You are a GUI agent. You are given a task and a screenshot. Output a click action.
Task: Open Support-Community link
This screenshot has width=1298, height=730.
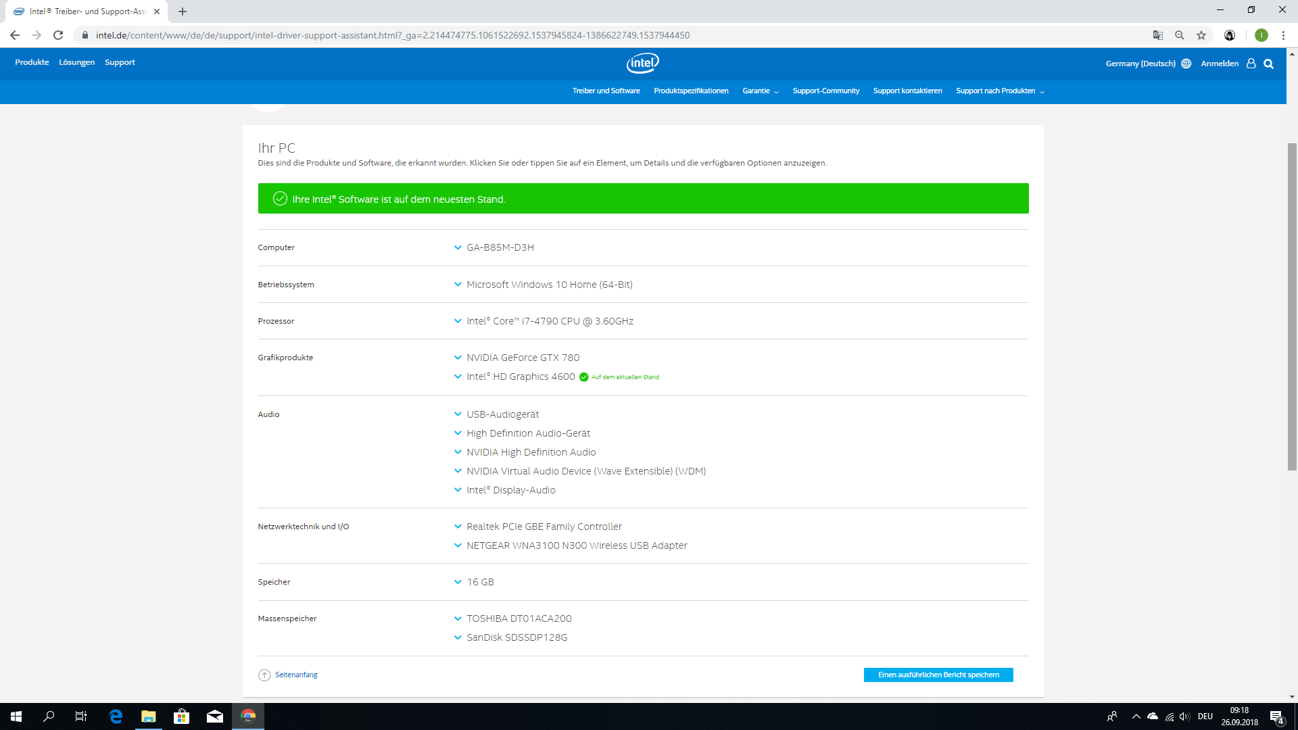826,91
